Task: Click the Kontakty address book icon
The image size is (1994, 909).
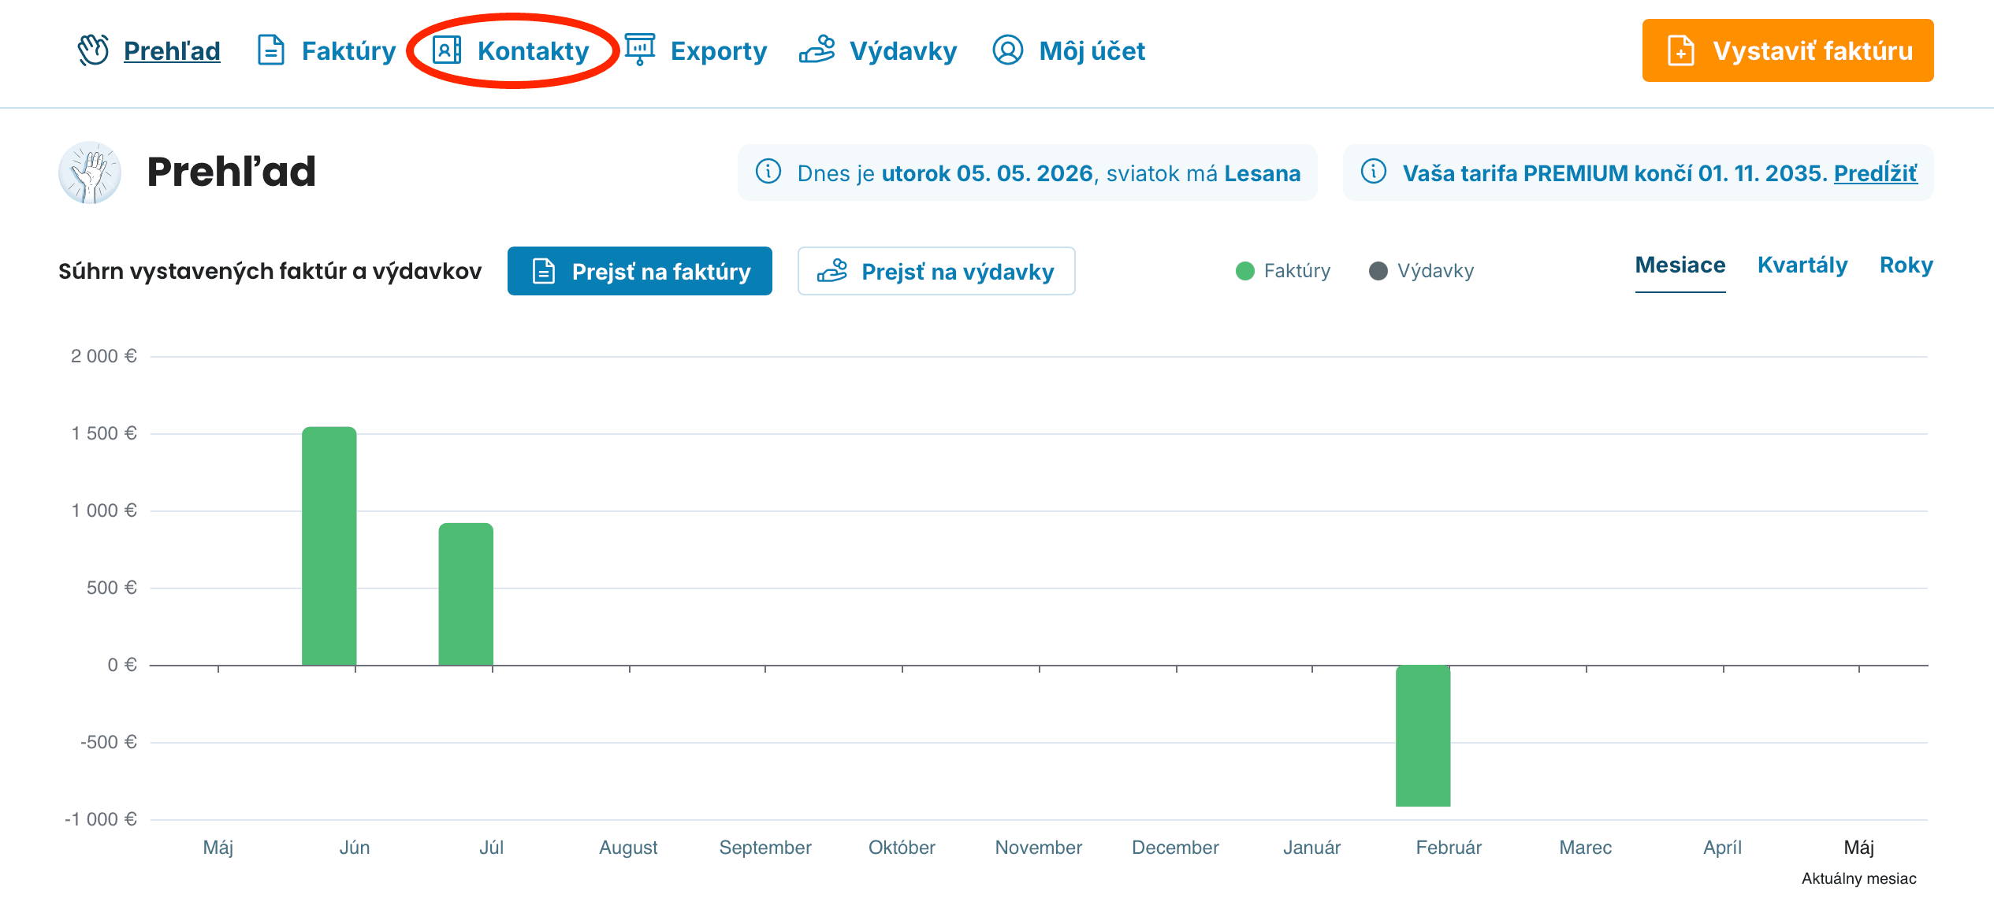Action: coord(447,50)
